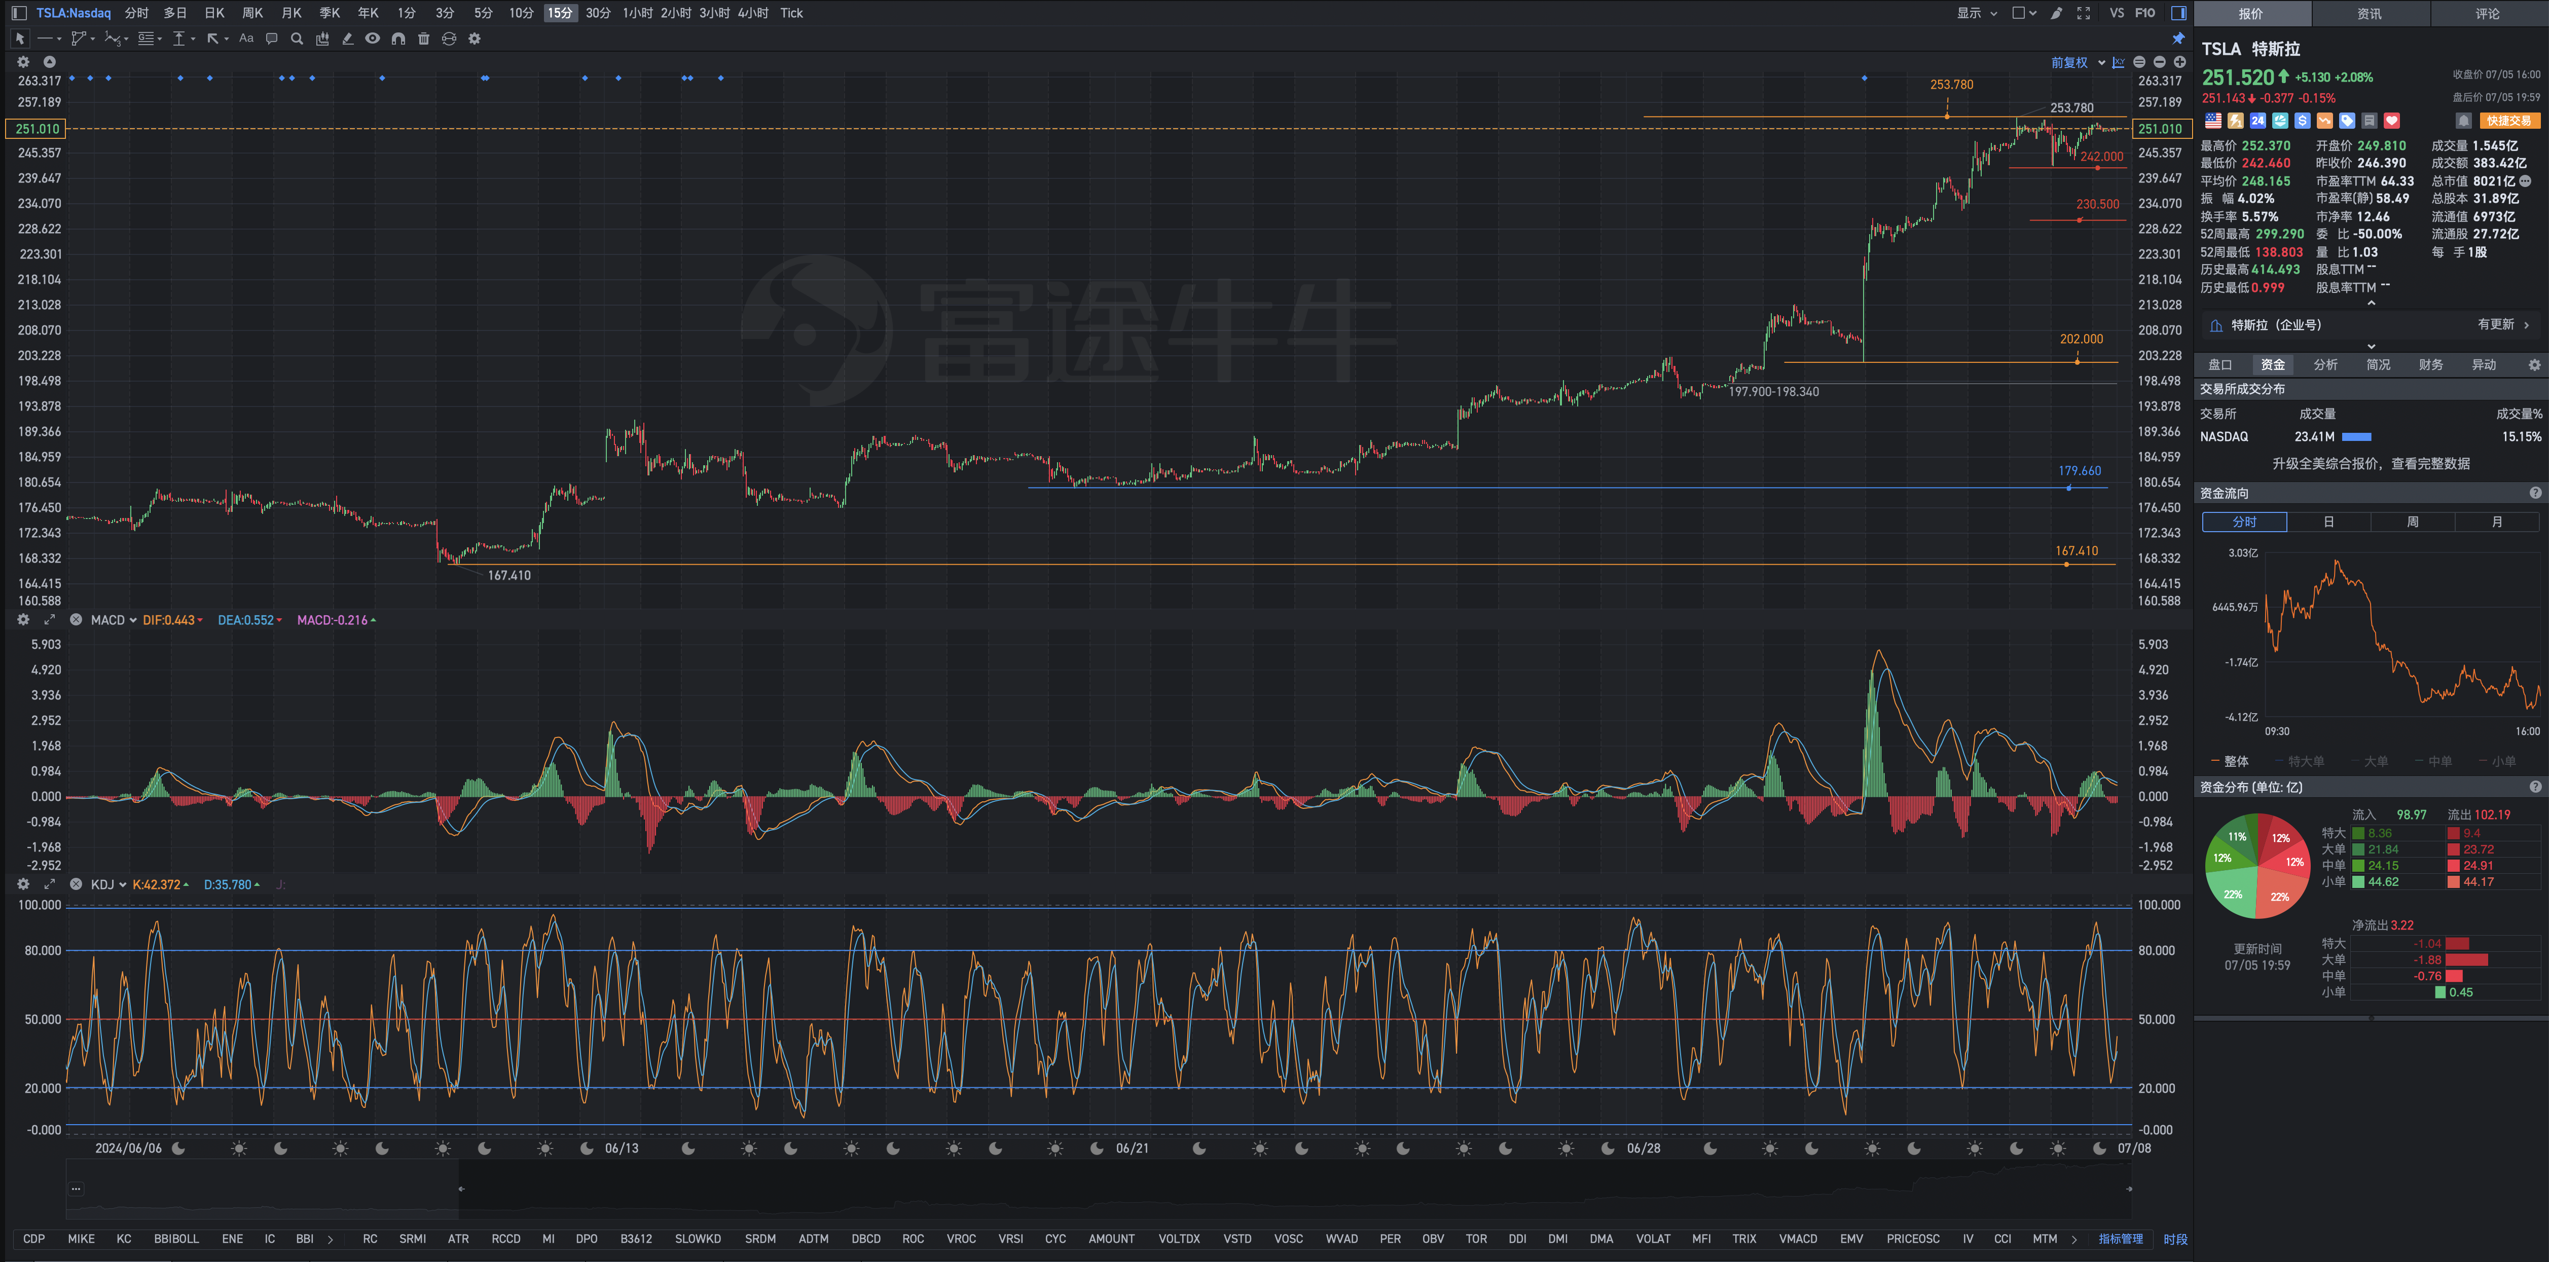Click the X,Y axis settings icon

(2119, 62)
